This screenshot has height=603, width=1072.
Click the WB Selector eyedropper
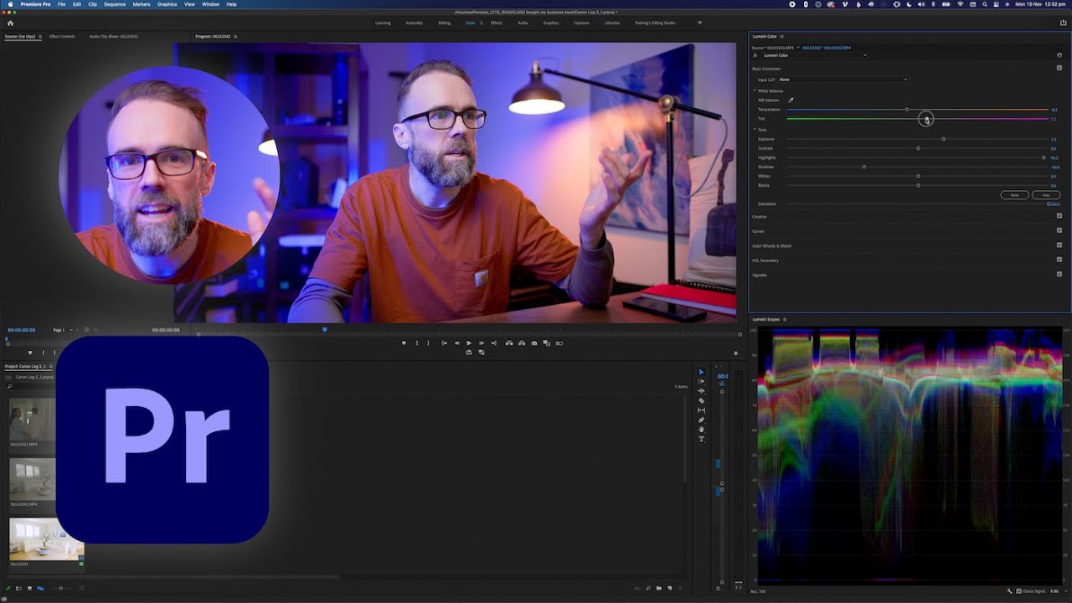coord(791,100)
